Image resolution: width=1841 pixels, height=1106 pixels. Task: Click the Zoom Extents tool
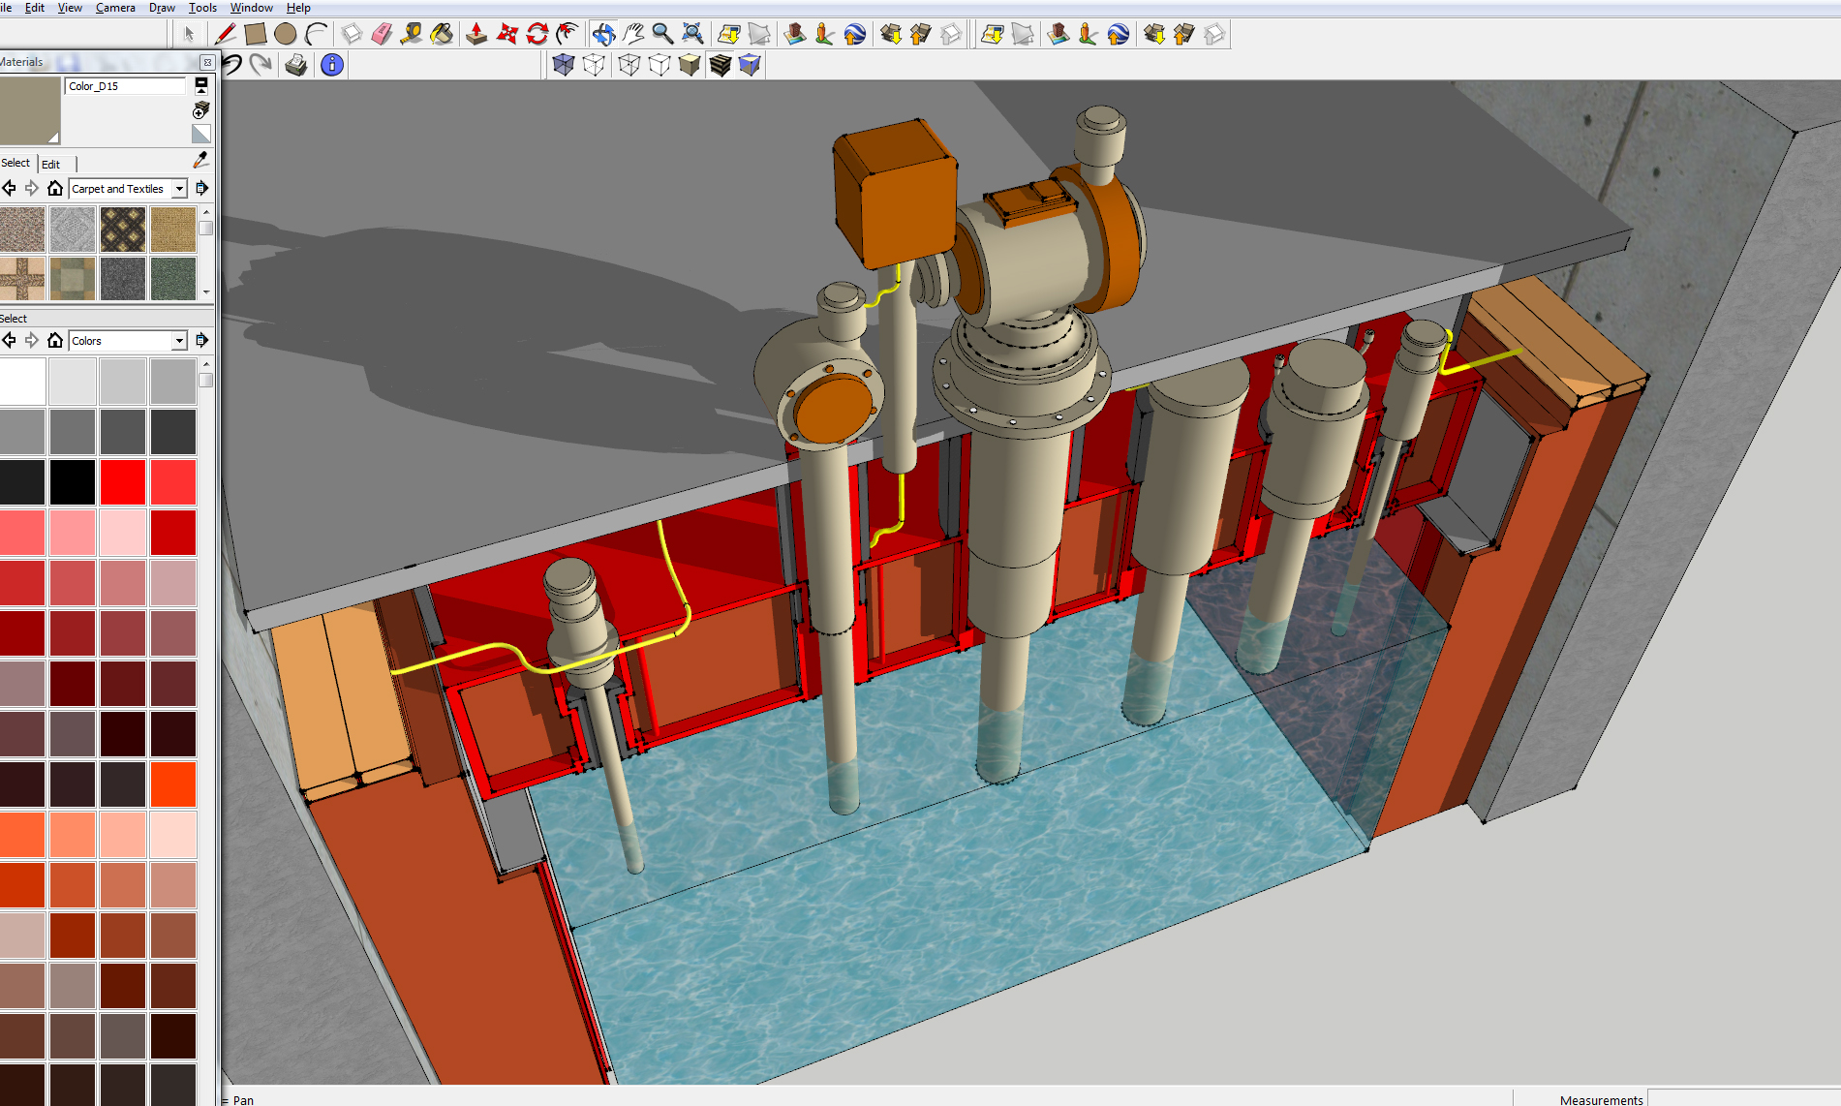coord(692,35)
